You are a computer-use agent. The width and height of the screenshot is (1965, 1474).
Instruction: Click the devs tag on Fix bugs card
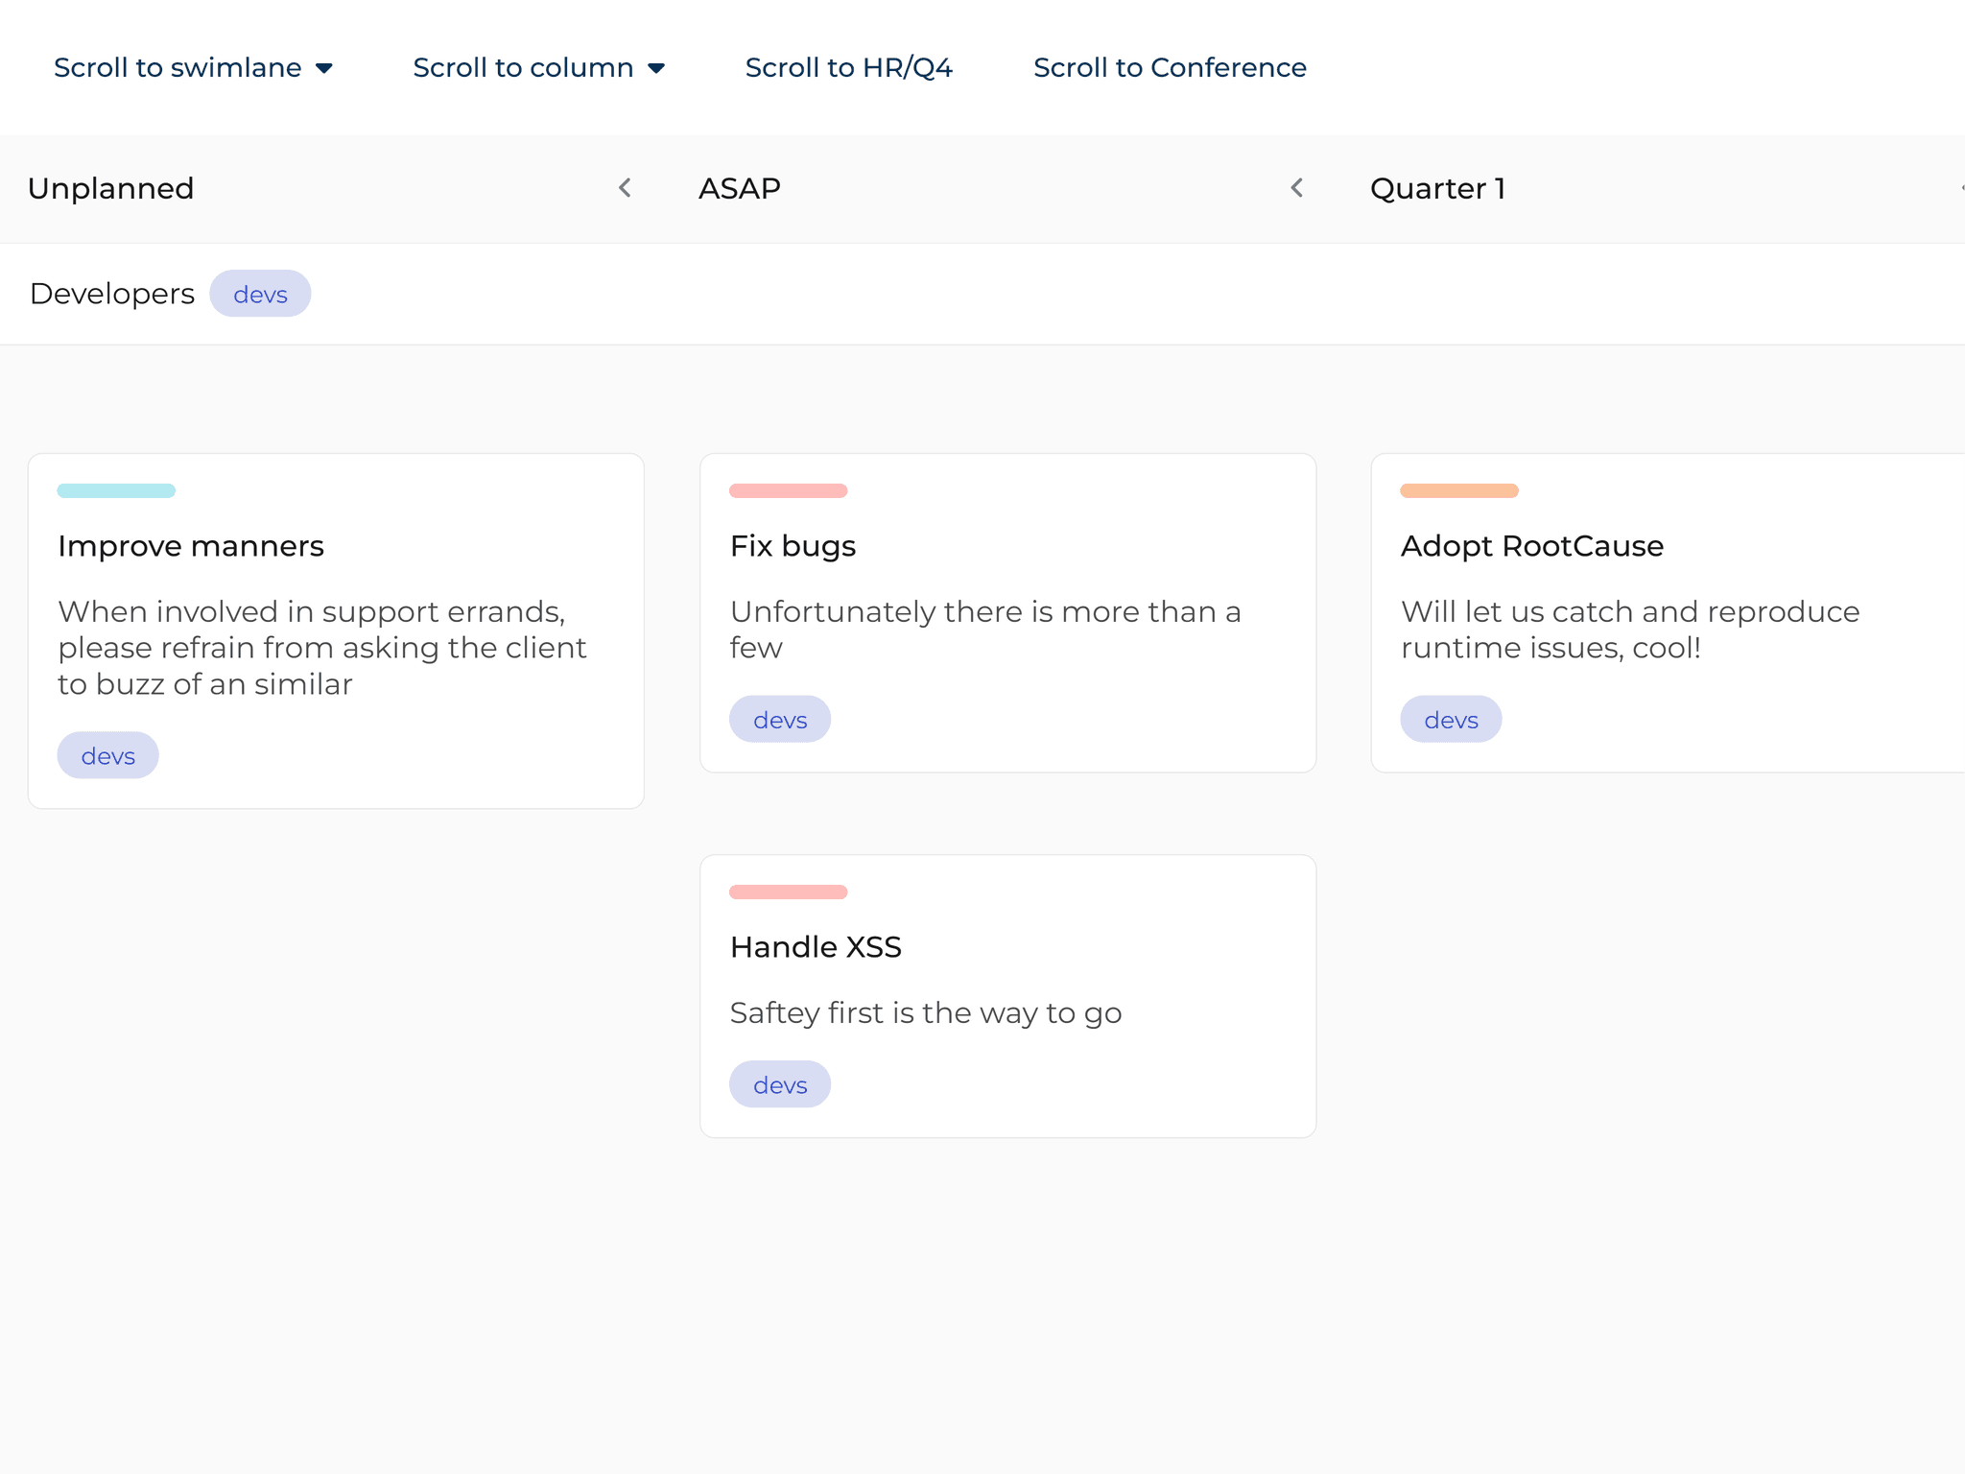780,718
